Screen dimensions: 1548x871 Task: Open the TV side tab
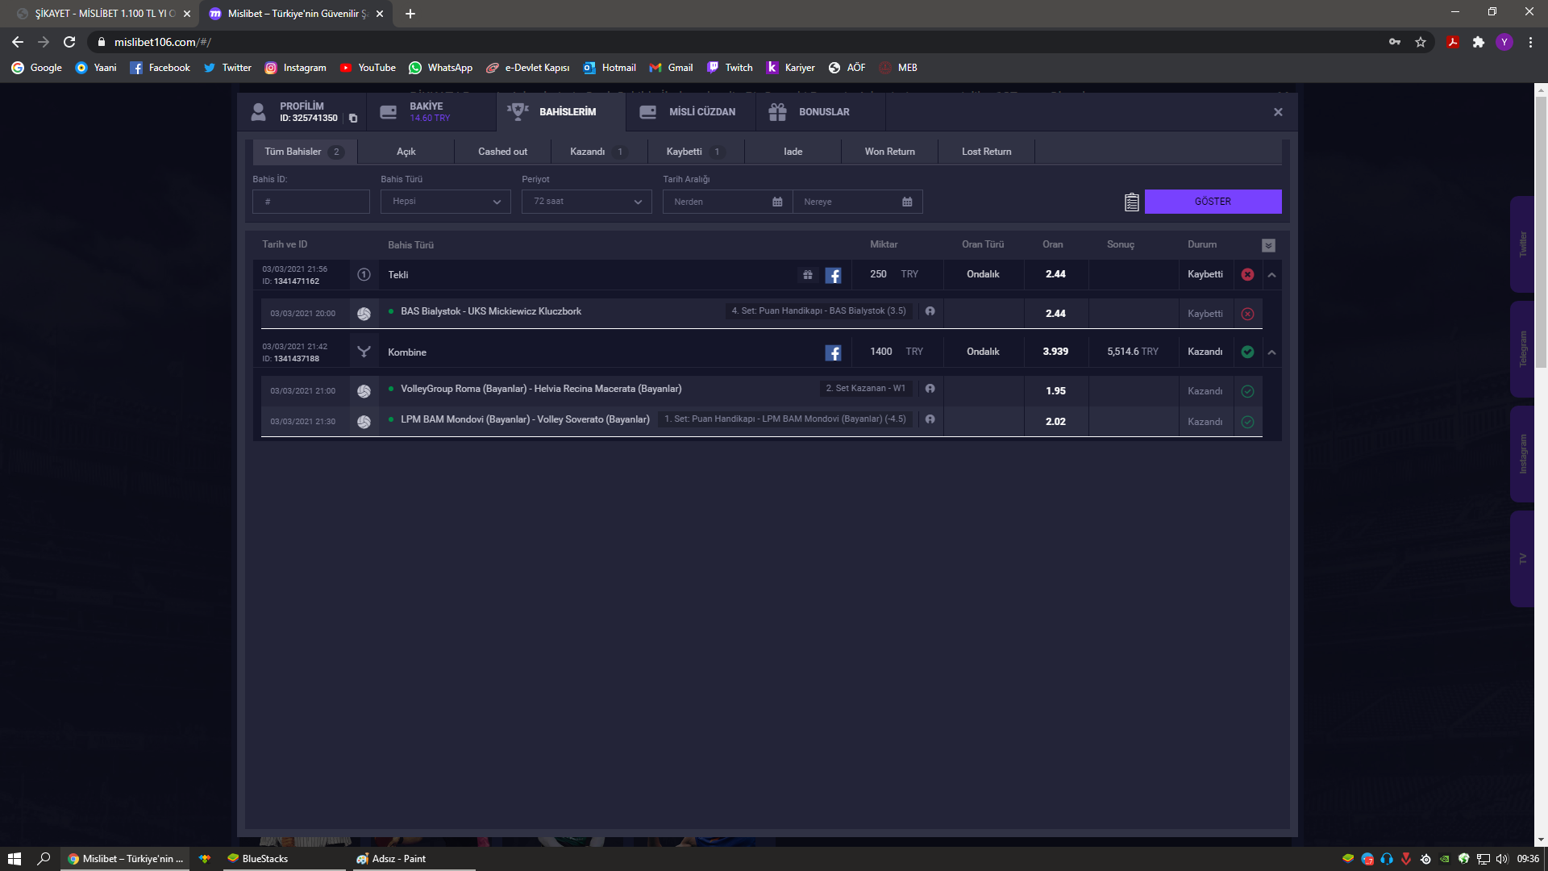click(1522, 559)
